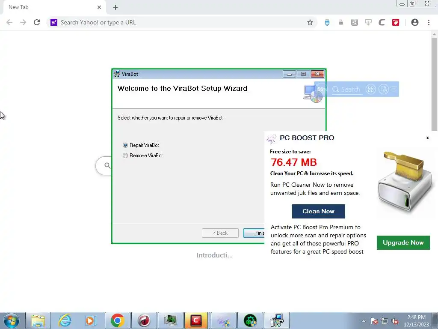Click the muted volume tray icon
438x329 pixels.
[x=395, y=321]
